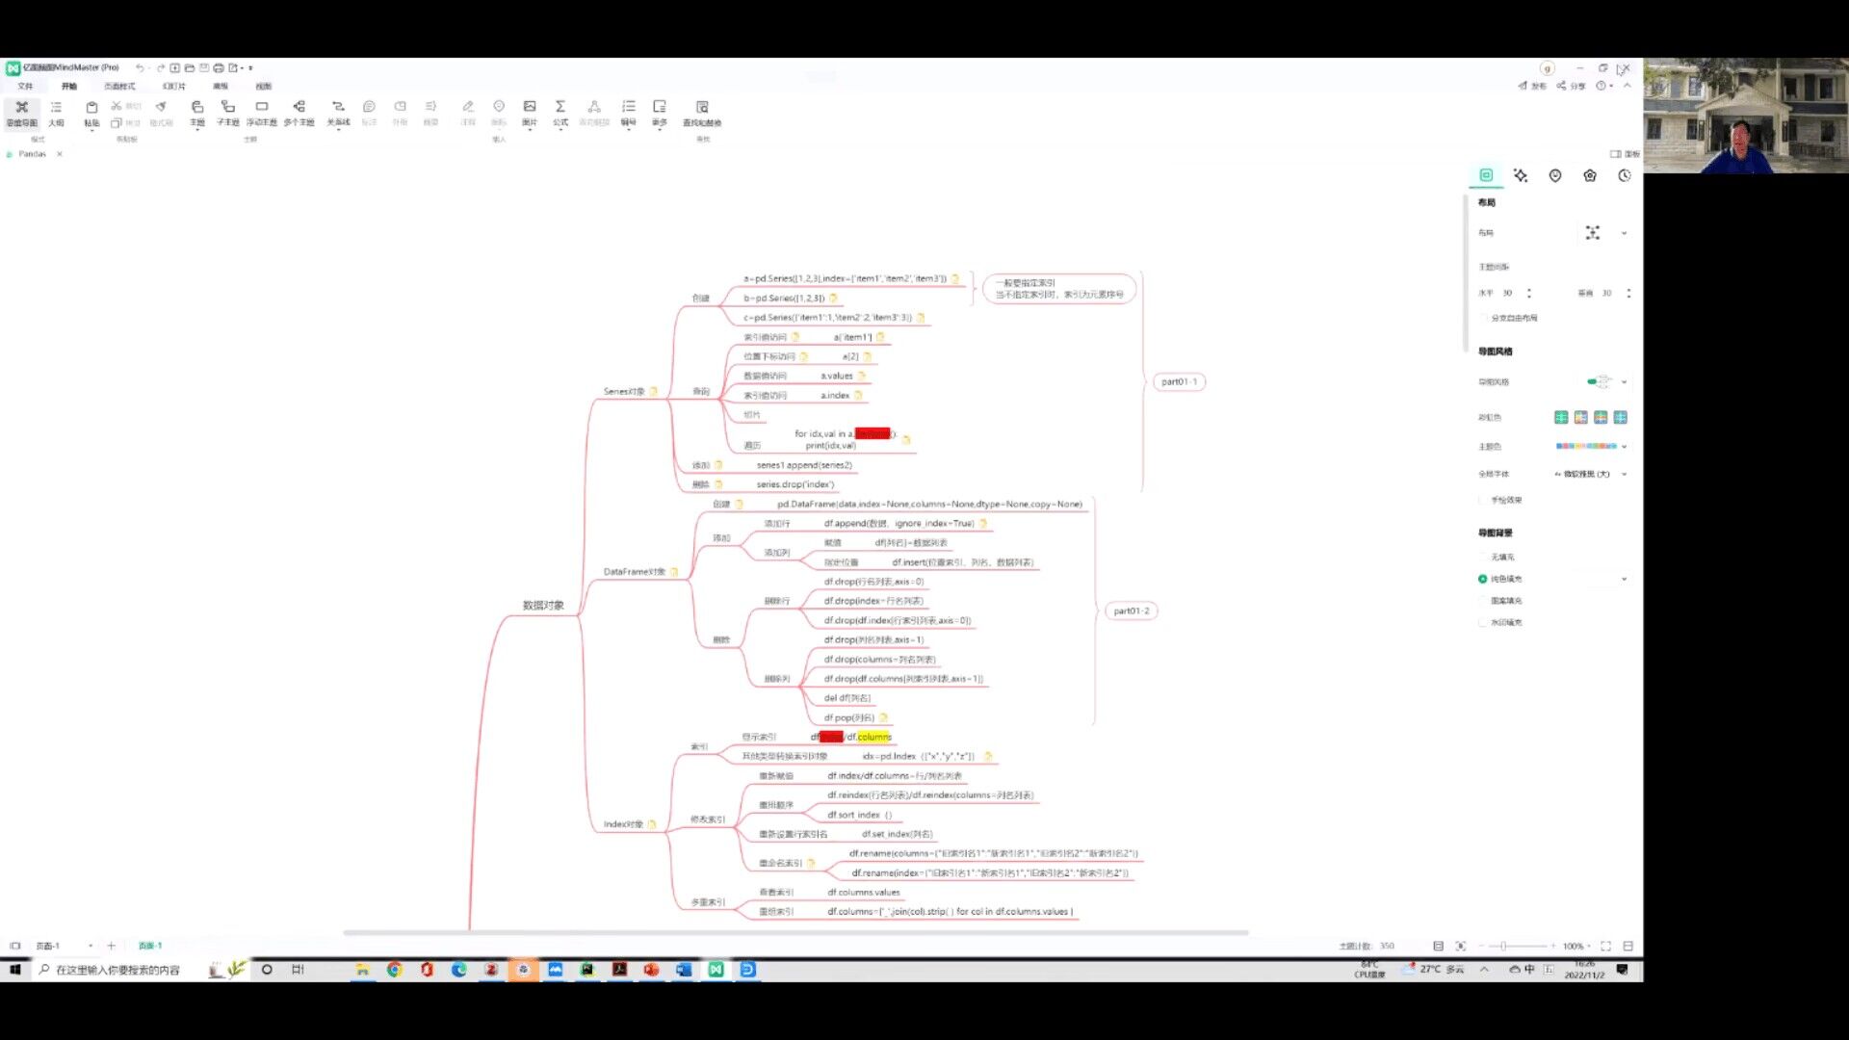1849x1040 pixels.
Task: Click the horizontal scrollbar below the canvas
Action: (795, 932)
